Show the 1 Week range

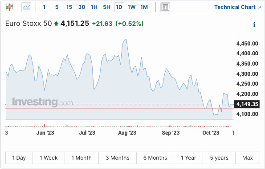tap(49, 158)
